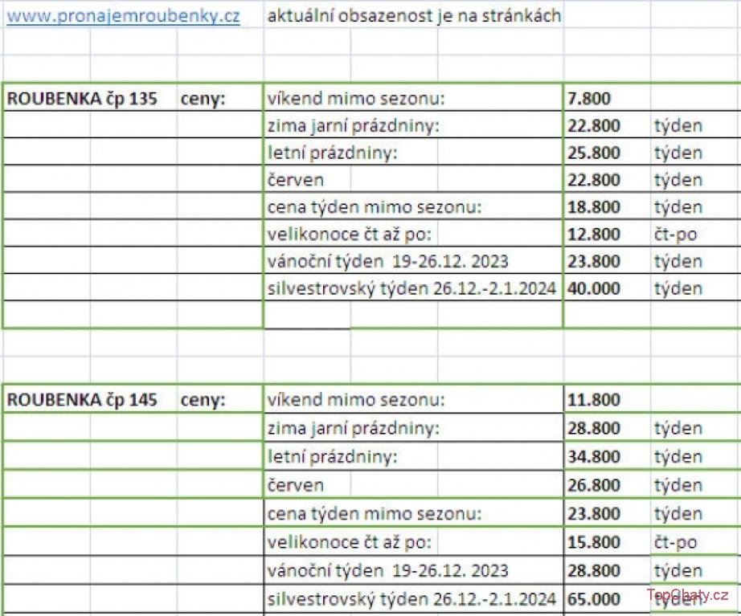Click 'velikonoce čt až po:' beside 12.800
Screen dimensions: 741x616
(x=350, y=234)
